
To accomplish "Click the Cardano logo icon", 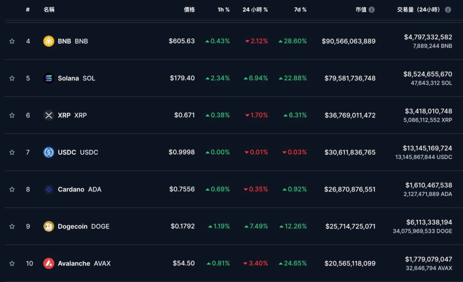I will click(48, 189).
